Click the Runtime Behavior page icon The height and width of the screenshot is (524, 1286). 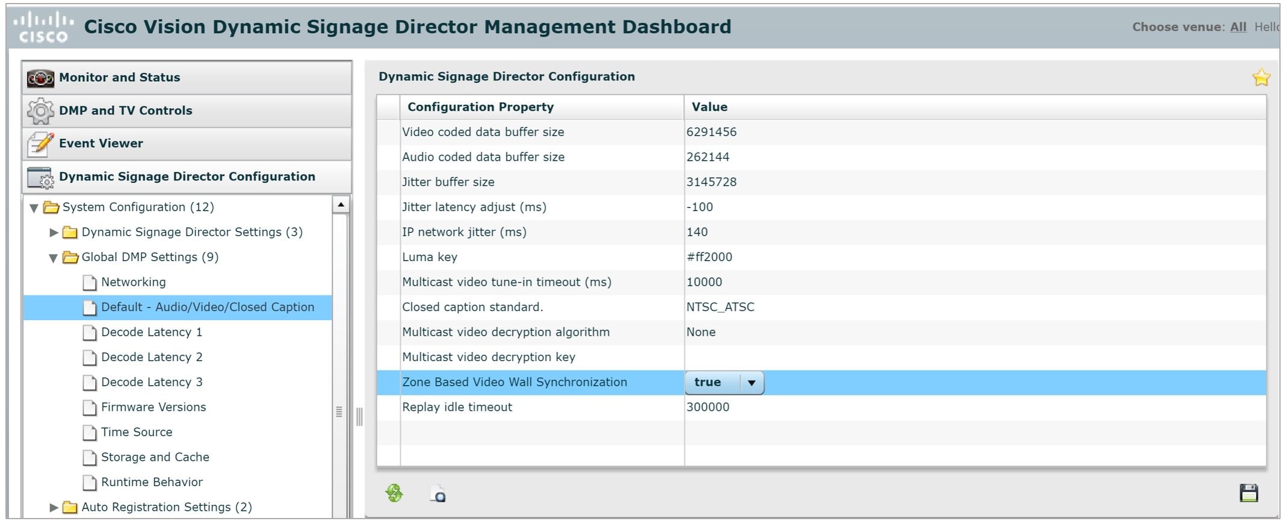point(90,482)
